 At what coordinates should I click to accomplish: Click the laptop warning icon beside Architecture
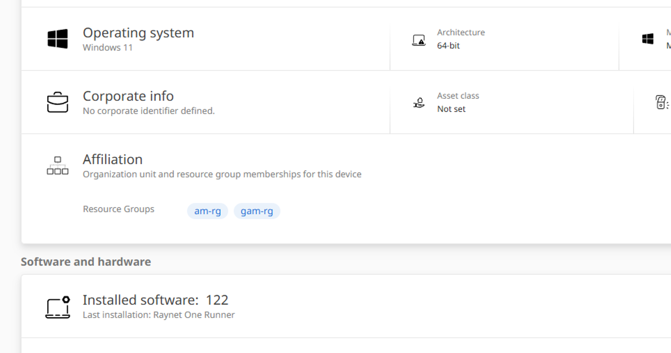pos(419,40)
